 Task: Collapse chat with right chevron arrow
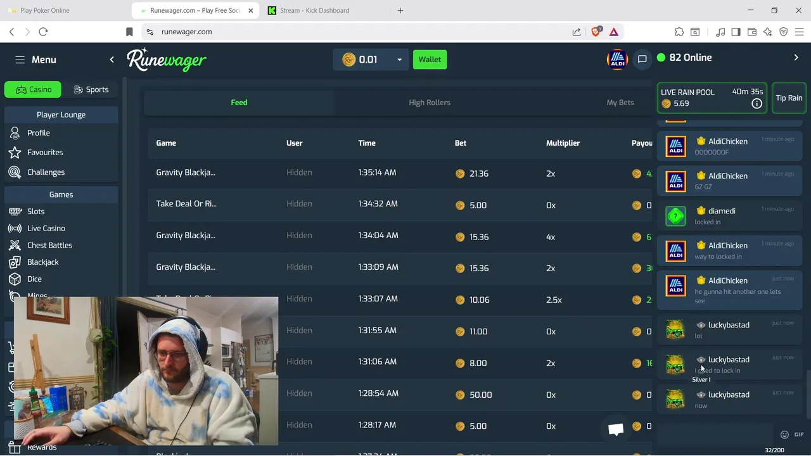(796, 58)
